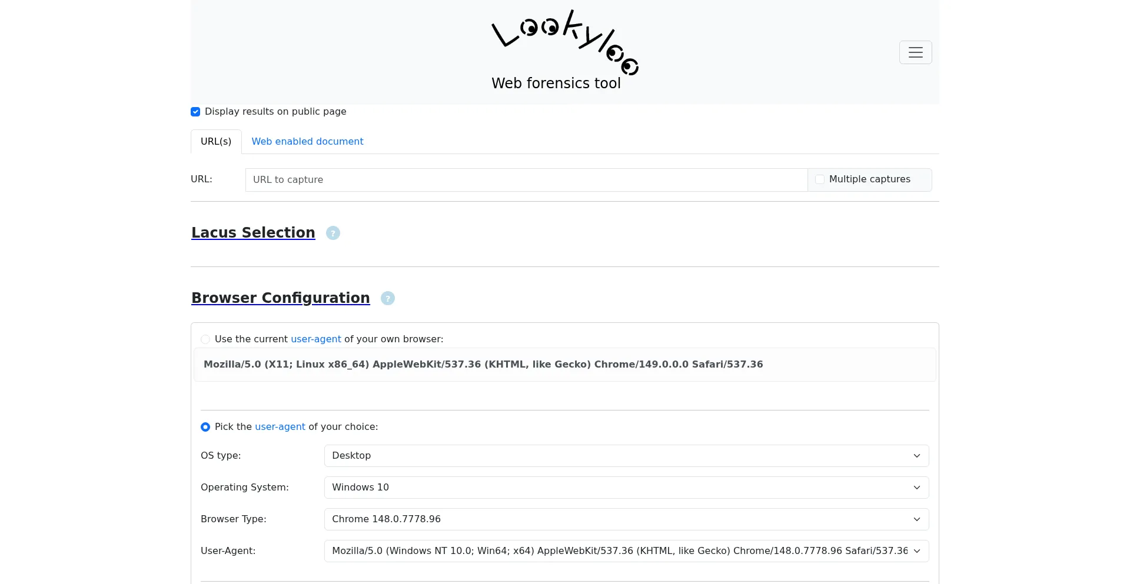Image resolution: width=1130 pixels, height=584 pixels.
Task: Uncheck Display results on public page
Action: [195, 112]
